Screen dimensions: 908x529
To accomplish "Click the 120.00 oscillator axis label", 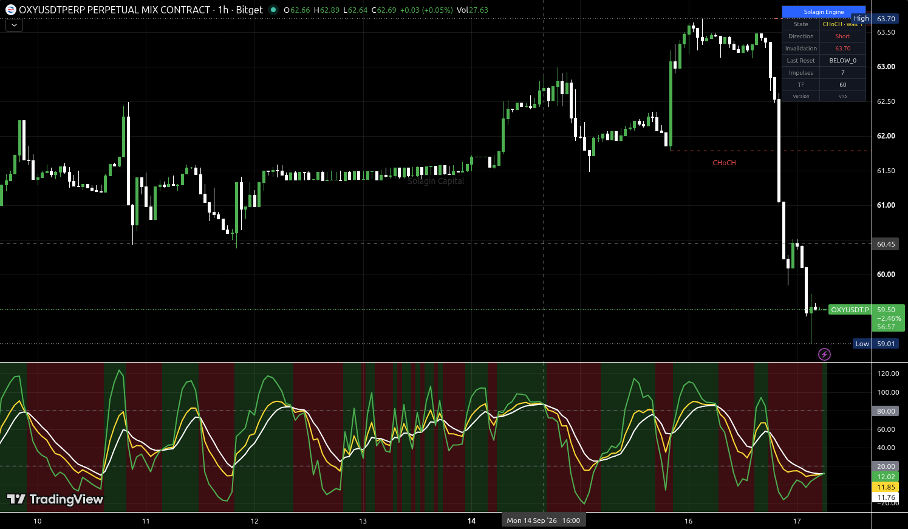I will [x=888, y=374].
